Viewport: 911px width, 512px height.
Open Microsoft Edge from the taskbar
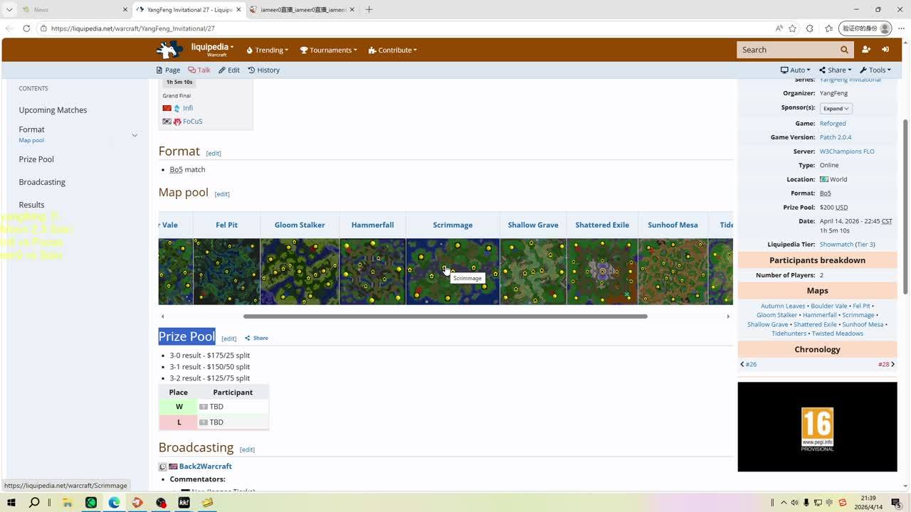click(x=114, y=503)
